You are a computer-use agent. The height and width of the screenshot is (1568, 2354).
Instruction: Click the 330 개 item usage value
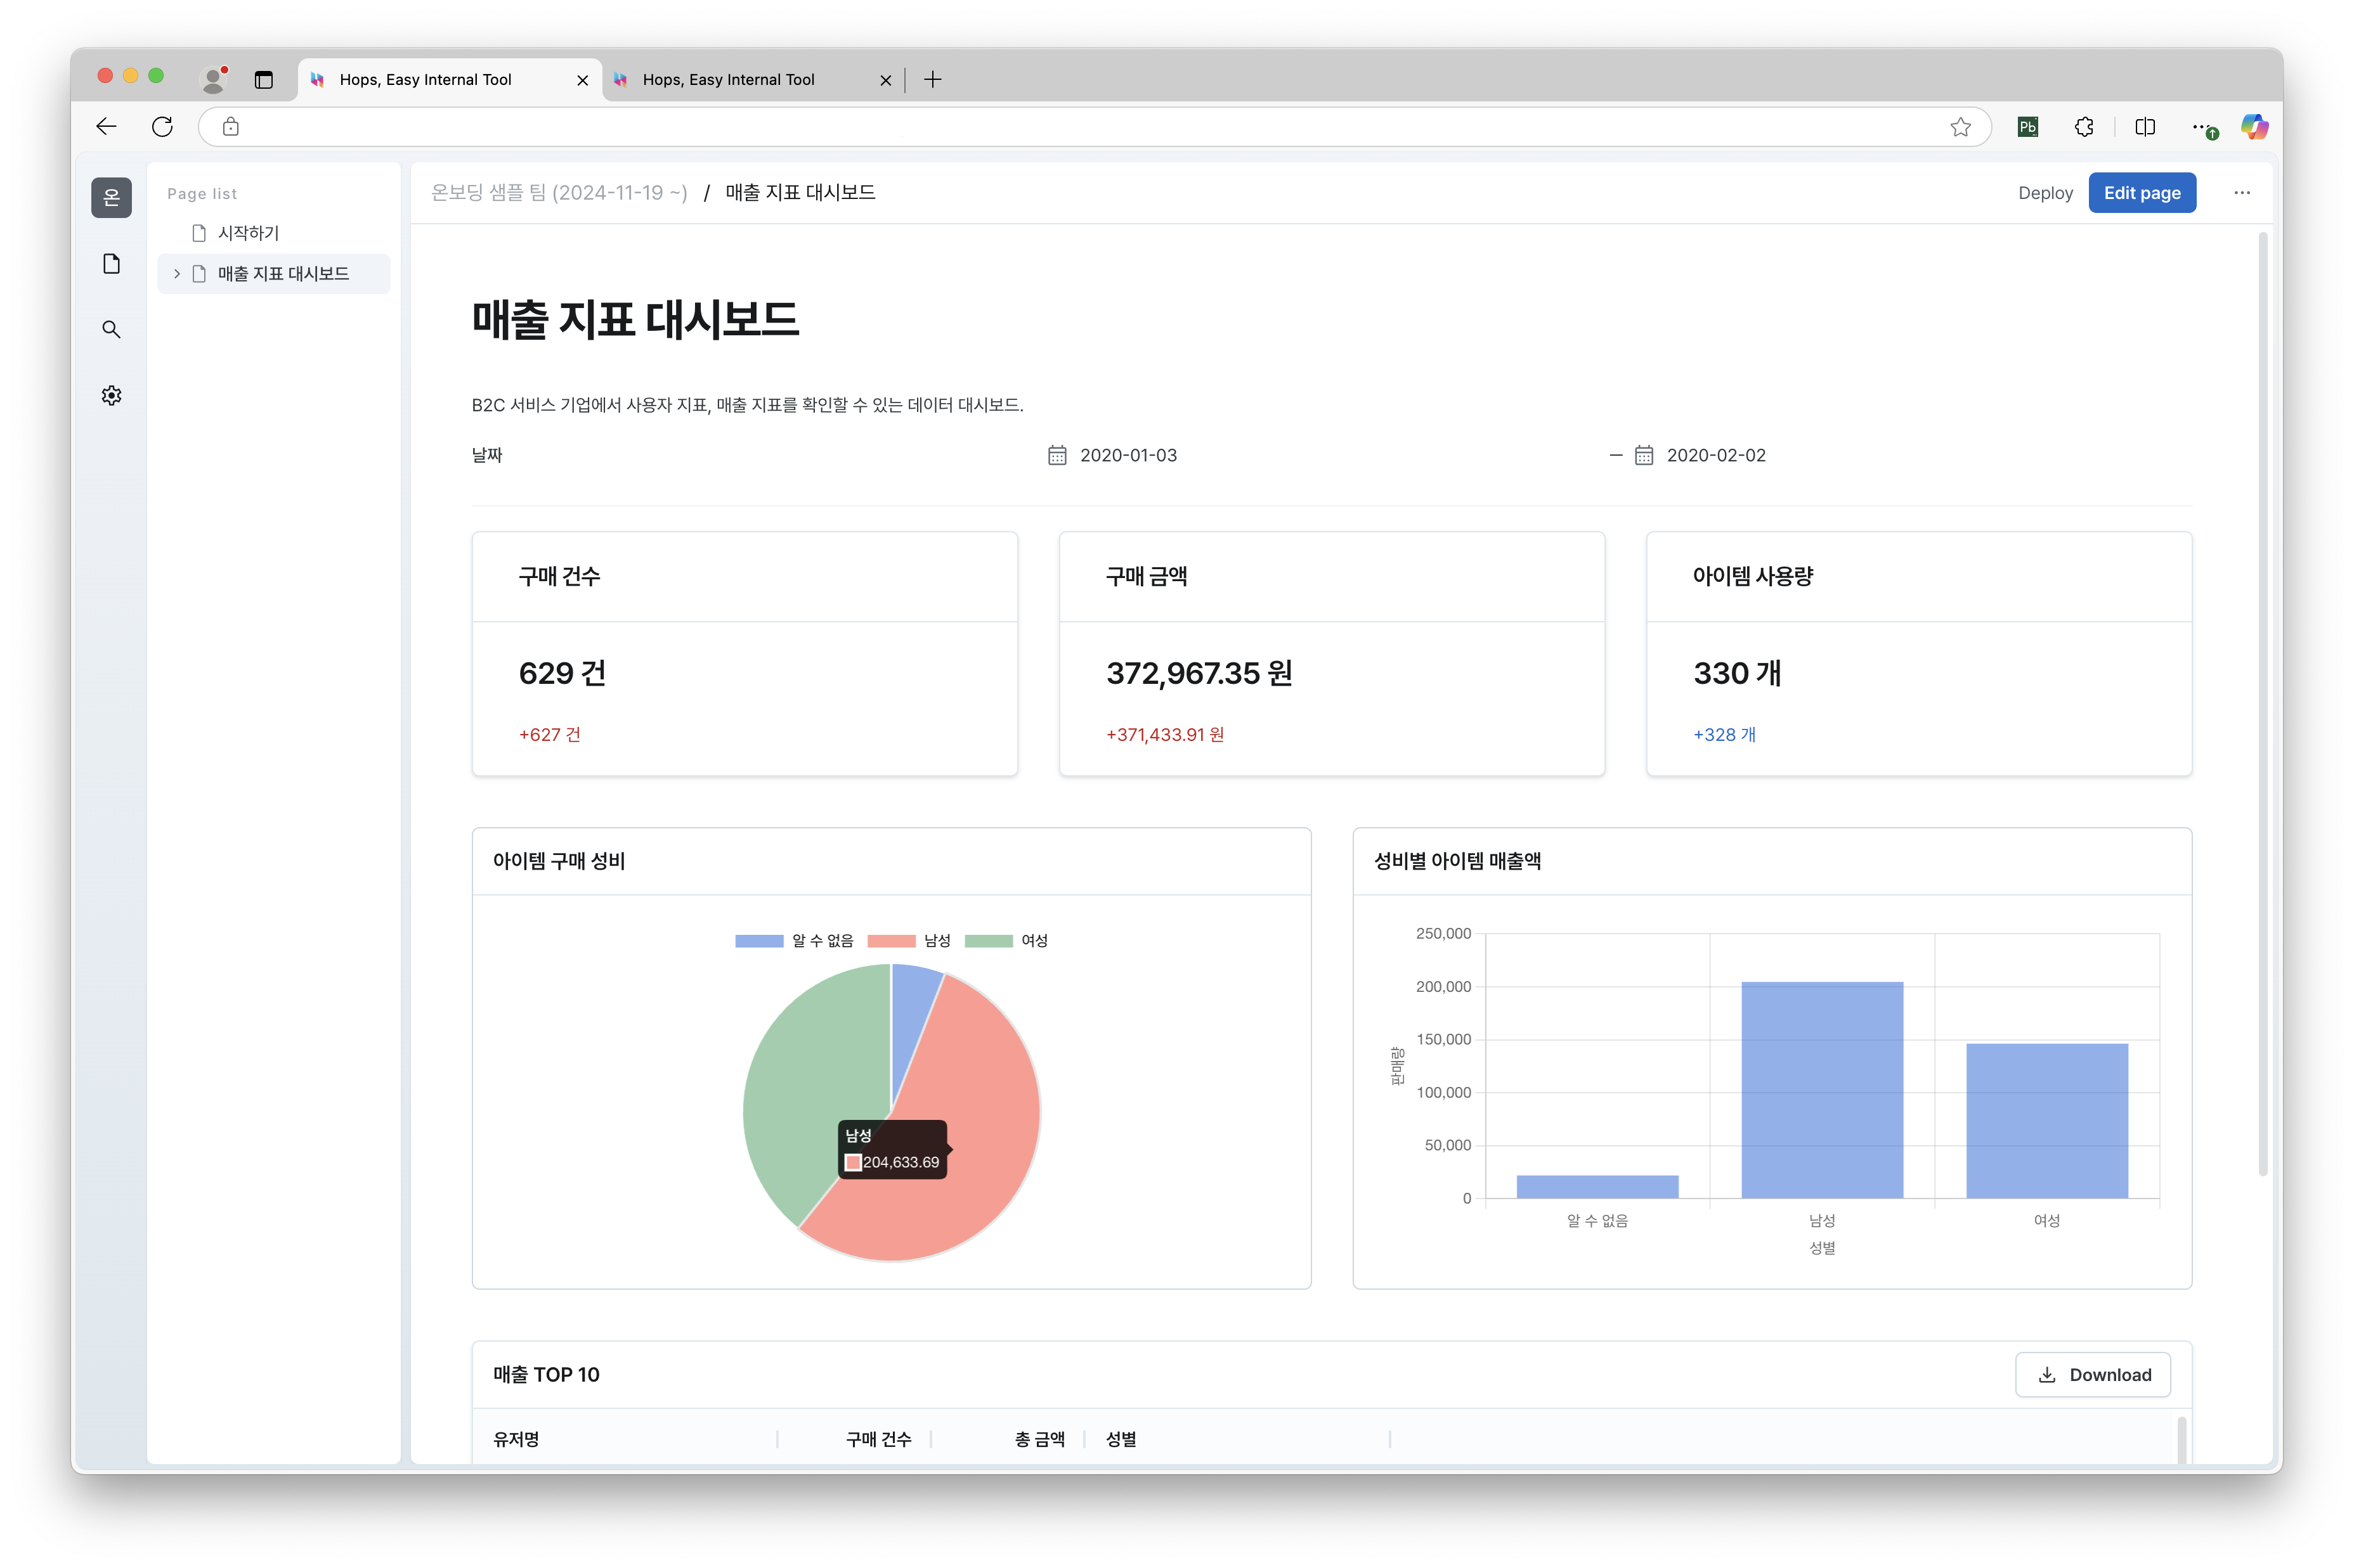(1737, 673)
